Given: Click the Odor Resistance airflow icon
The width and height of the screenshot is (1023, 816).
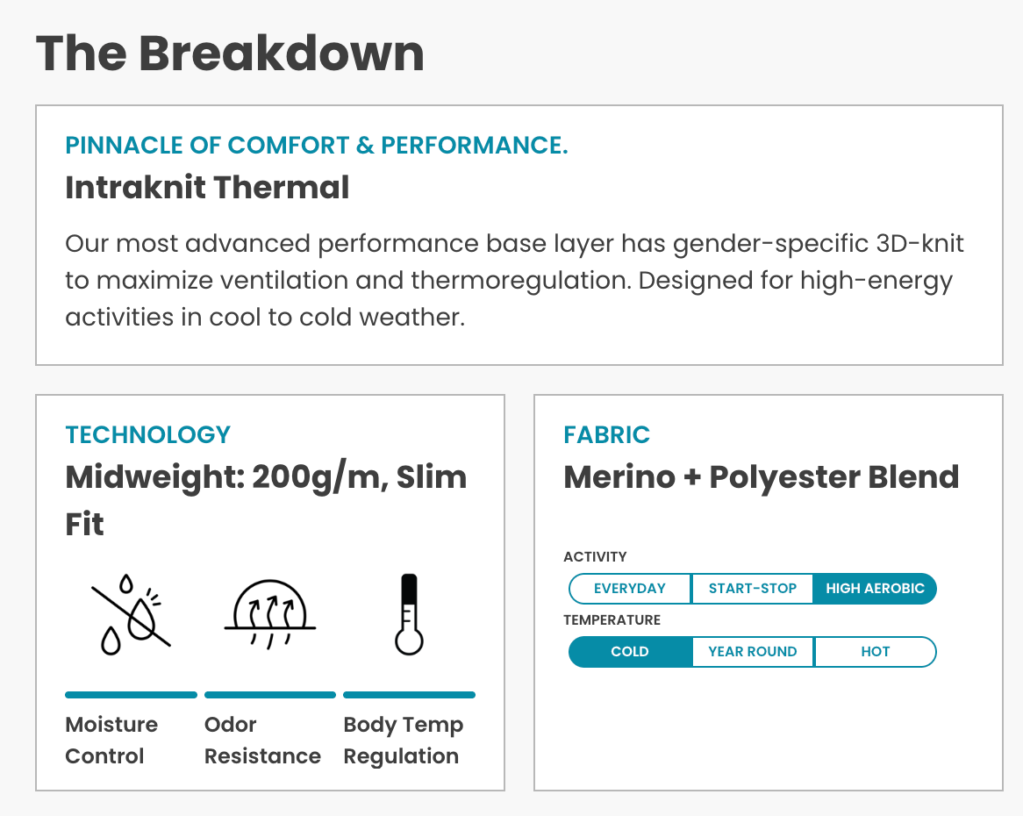Looking at the screenshot, I should 269,614.
